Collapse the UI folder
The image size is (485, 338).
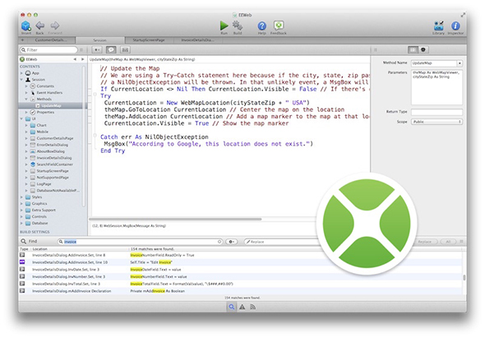point(21,118)
